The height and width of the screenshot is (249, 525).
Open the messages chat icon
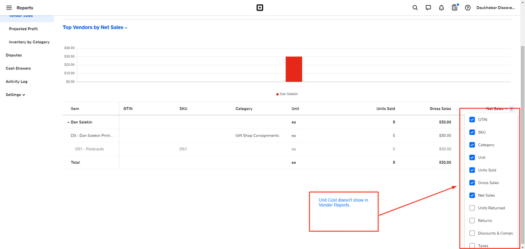(x=428, y=8)
